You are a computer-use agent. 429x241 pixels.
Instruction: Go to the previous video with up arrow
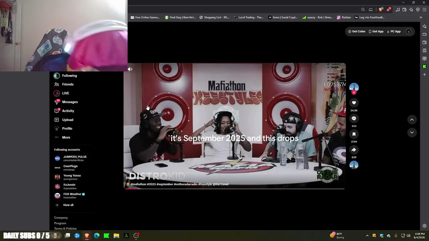click(412, 120)
